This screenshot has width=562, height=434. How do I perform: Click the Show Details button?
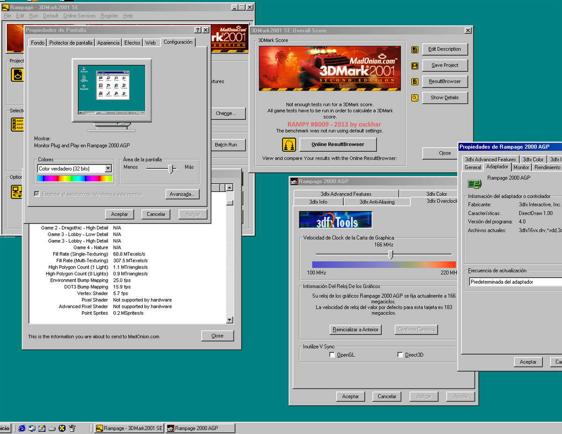(445, 97)
